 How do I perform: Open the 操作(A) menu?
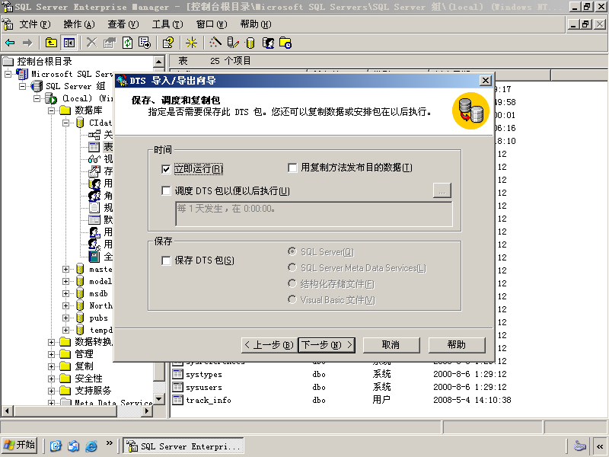pyautogui.click(x=79, y=24)
